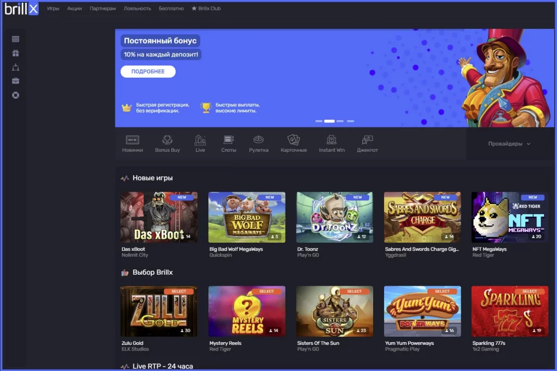
Task: Open the briefcase icon in the left sidebar
Action: [x=15, y=82]
